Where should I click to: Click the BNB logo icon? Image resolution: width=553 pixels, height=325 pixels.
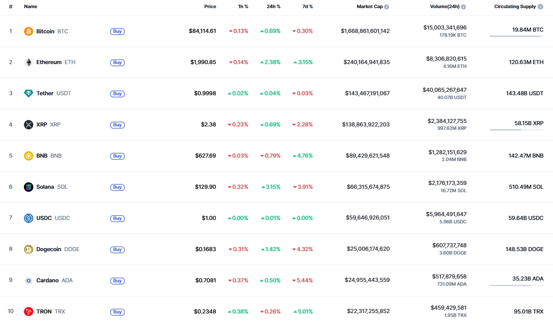point(29,156)
